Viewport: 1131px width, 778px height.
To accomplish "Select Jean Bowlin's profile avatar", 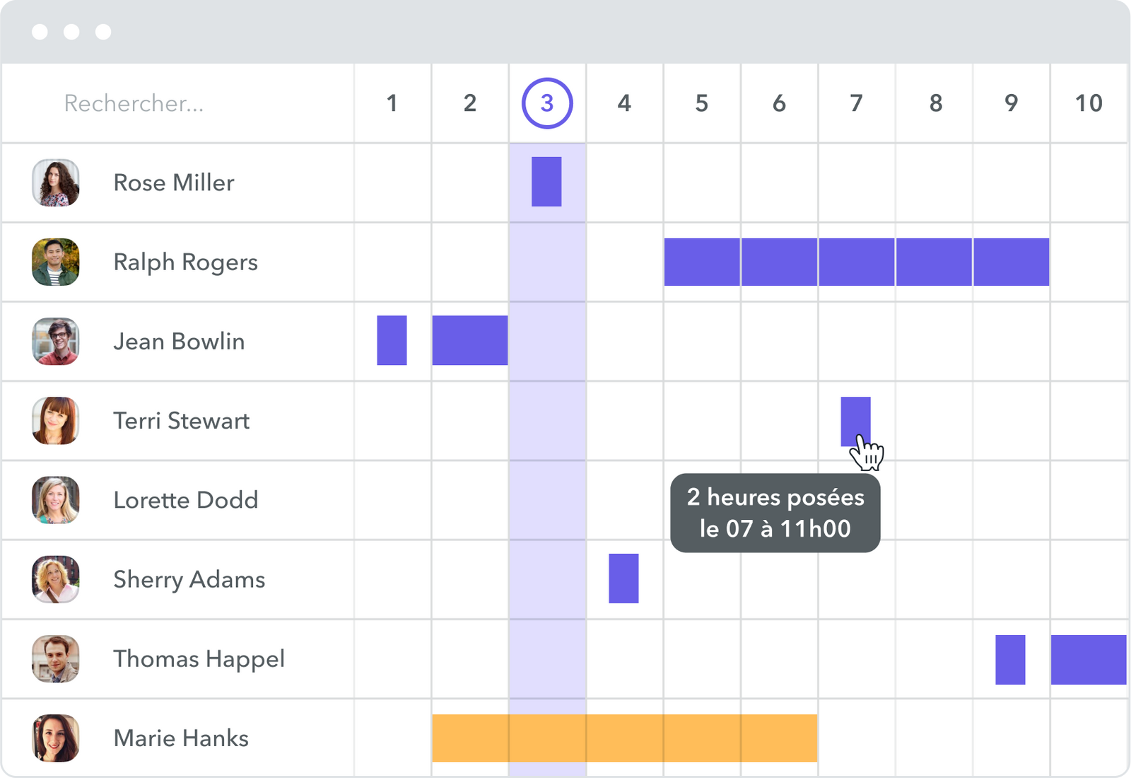I will coord(56,341).
